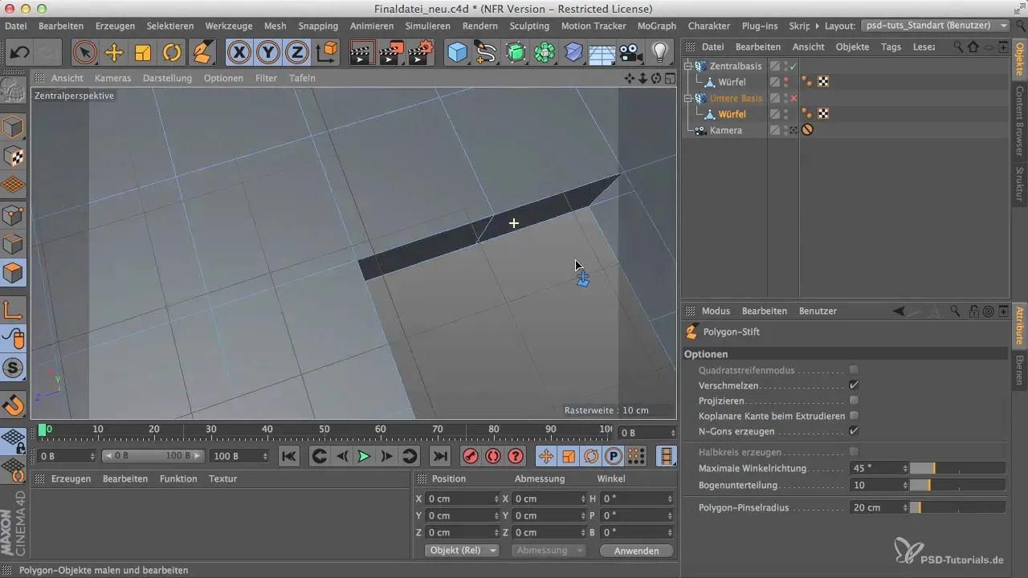
Task: Click the Halbkreis erzeugen checkbox
Action: pos(855,452)
